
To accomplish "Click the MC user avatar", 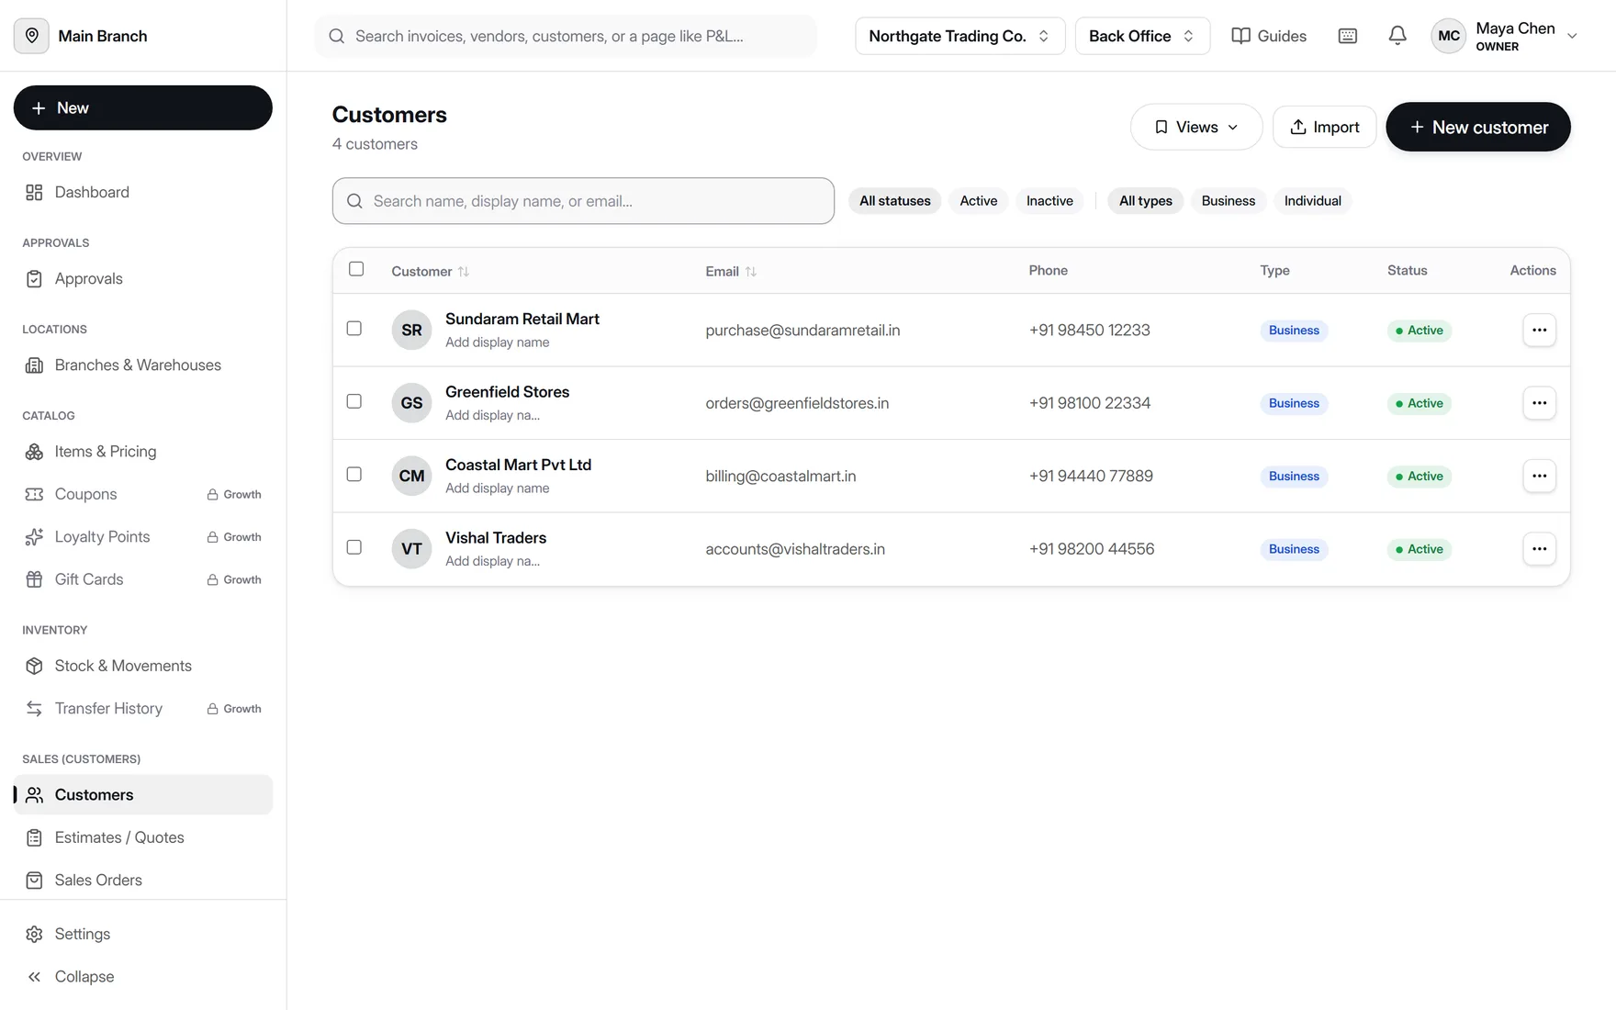I will [x=1448, y=36].
